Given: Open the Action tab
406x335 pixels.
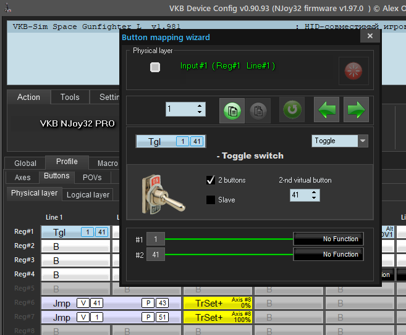Looking at the screenshot, I should pos(29,97).
